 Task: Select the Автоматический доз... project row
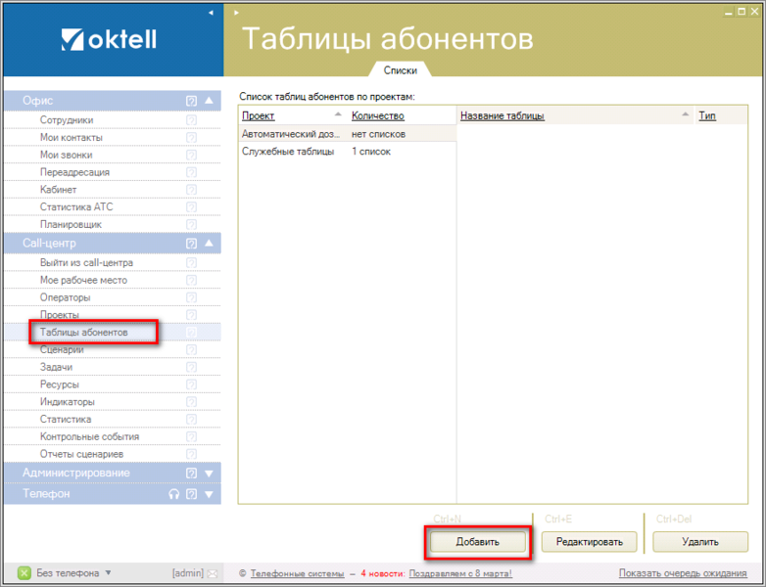click(348, 134)
